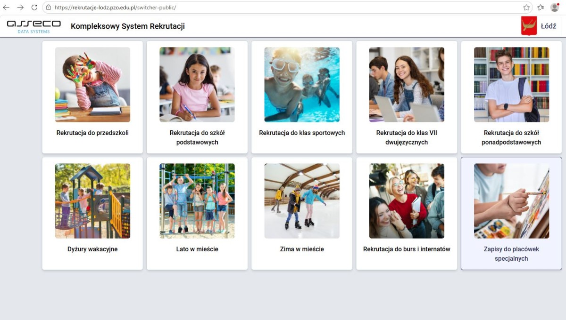
Task: Click the Asseco Data Systems logo
Action: 33,26
